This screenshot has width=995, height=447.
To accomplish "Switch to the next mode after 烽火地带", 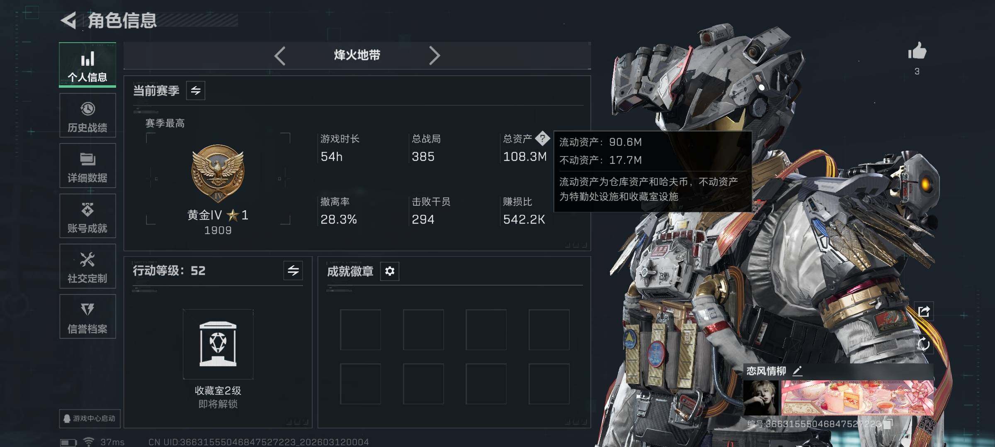I will pyautogui.click(x=434, y=55).
